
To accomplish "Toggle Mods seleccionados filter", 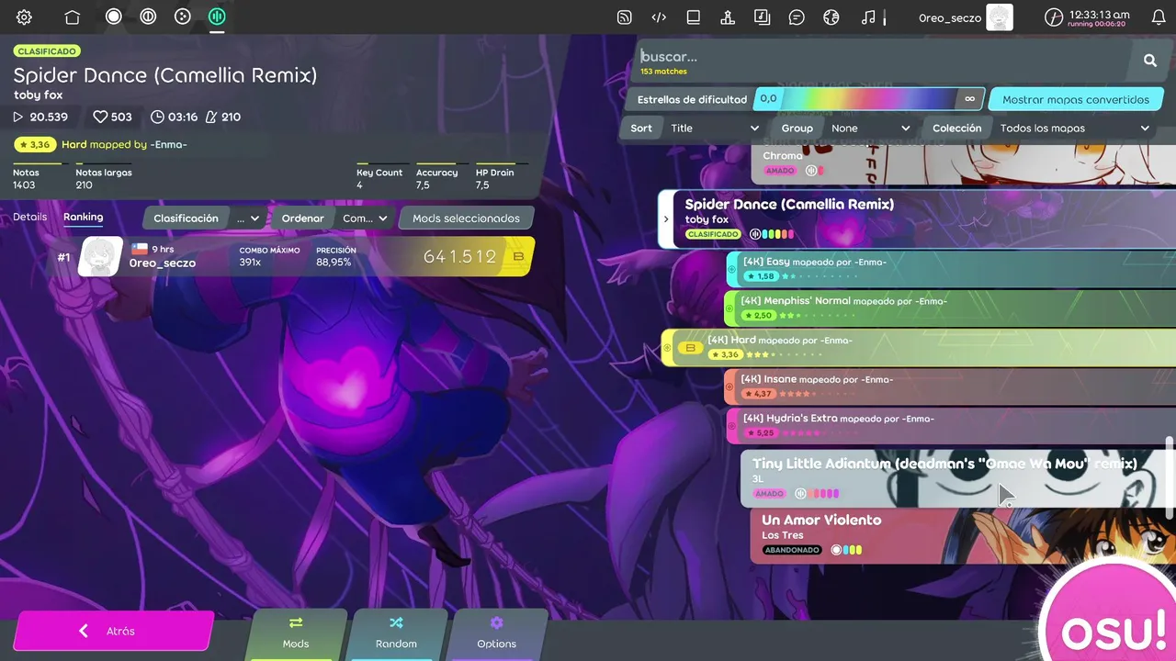I will pyautogui.click(x=466, y=218).
